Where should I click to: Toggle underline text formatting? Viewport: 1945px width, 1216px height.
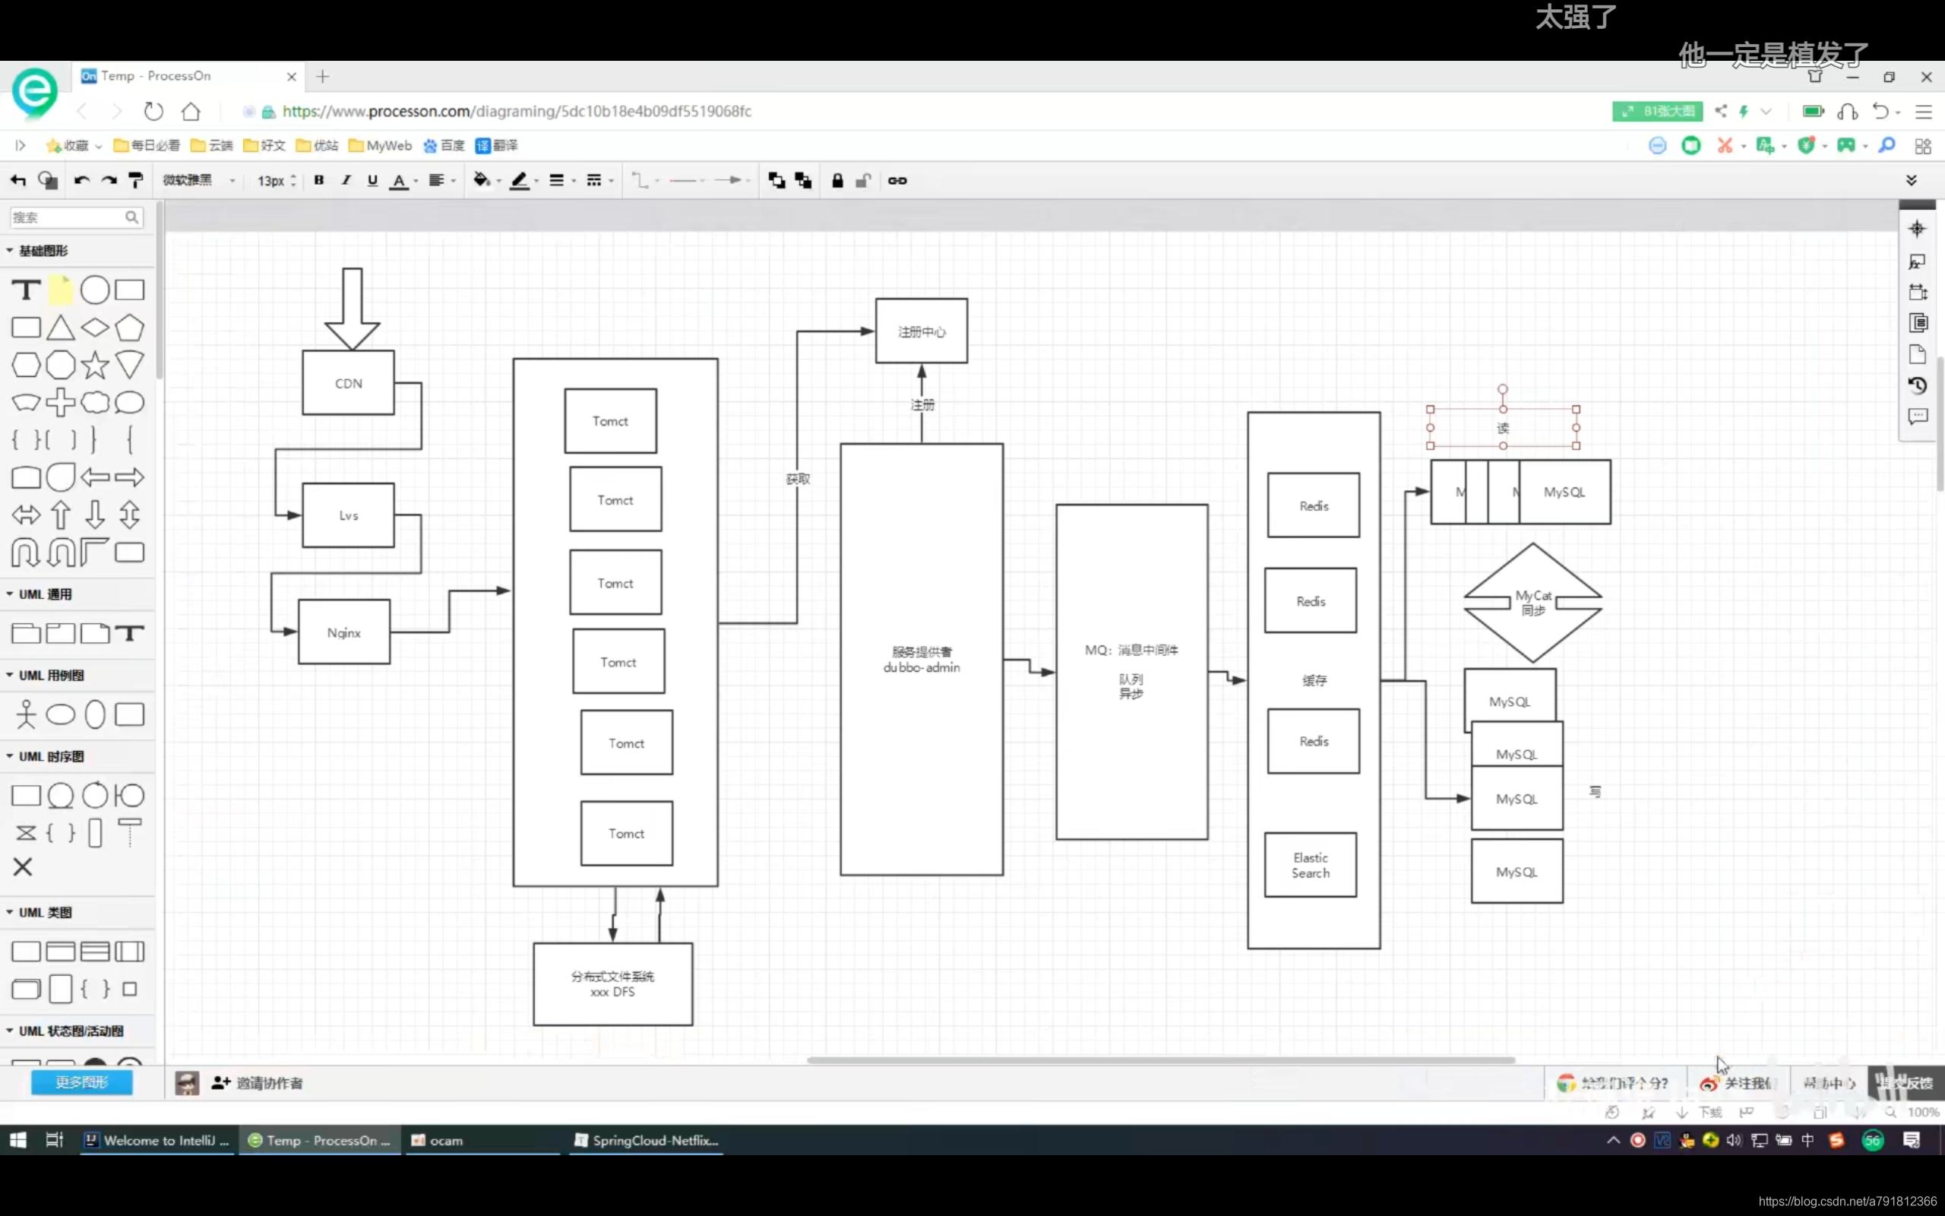click(372, 180)
